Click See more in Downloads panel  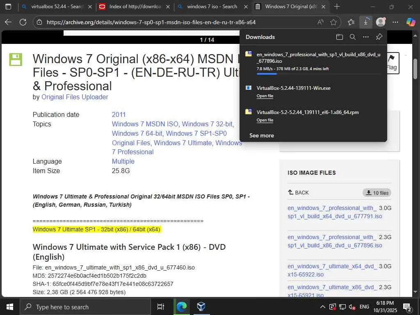pyautogui.click(x=261, y=135)
